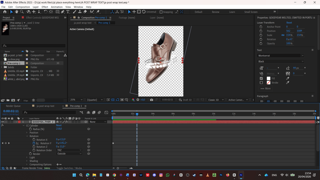Click the white Fill color swatch
320x180 pixels.
pos(268,78)
